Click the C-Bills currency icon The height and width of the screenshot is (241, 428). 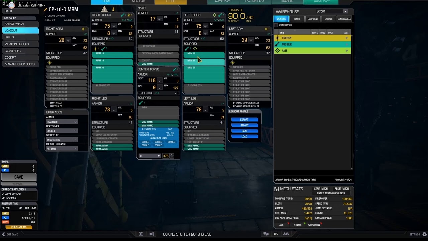tap(5, 218)
